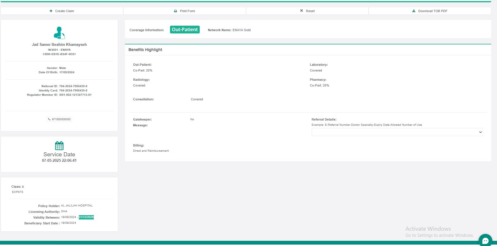Viewport: 497px width, 246px height.
Task: Click the X icon beside Reset
Action: [301, 11]
